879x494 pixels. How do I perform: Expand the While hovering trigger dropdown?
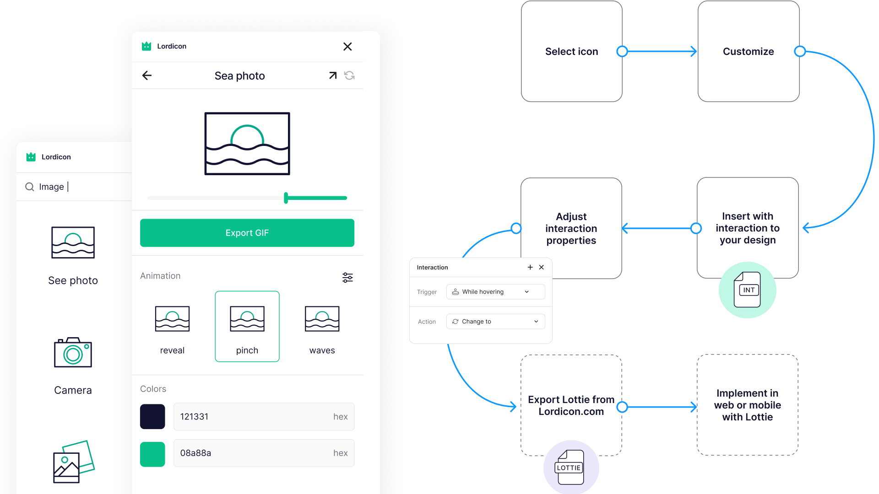pos(495,292)
